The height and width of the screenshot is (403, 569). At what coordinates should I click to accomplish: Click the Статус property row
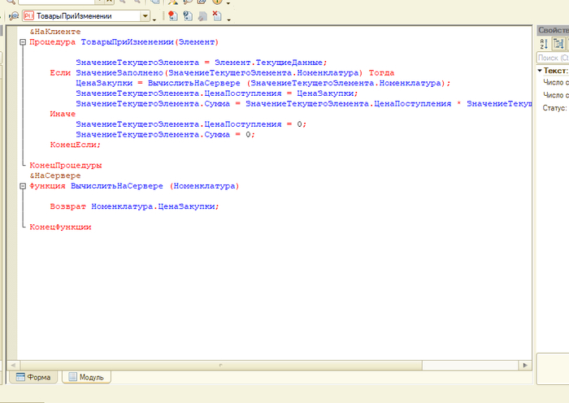553,108
